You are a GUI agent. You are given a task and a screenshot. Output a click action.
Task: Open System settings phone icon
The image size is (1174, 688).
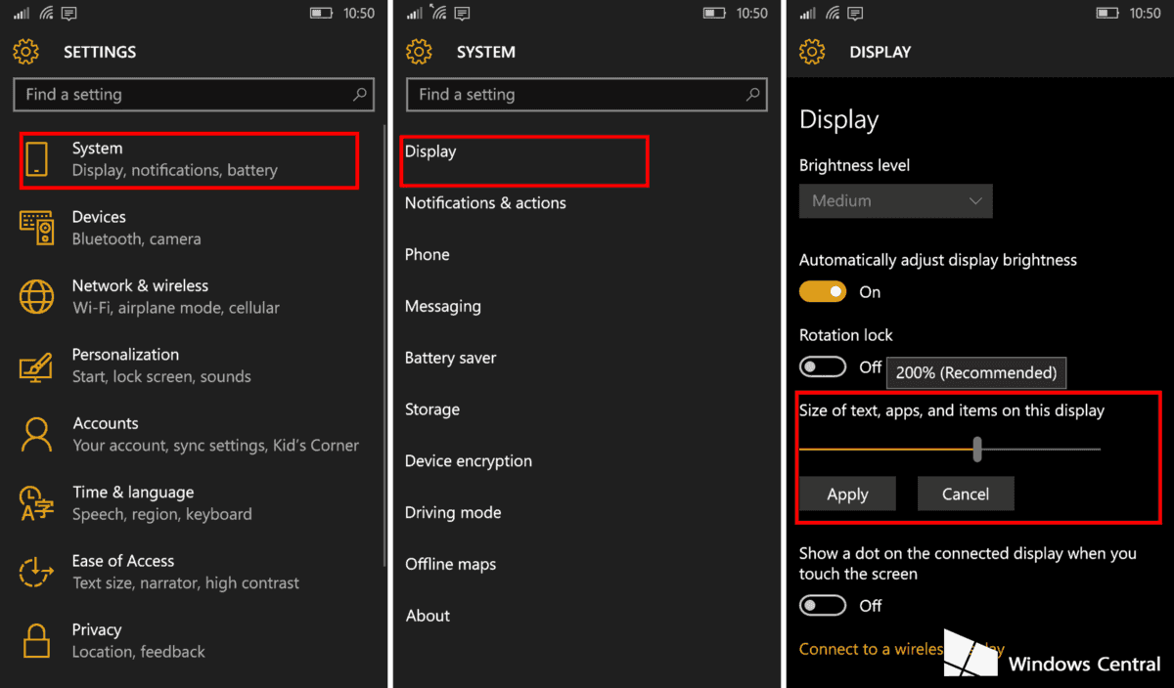[x=37, y=159]
